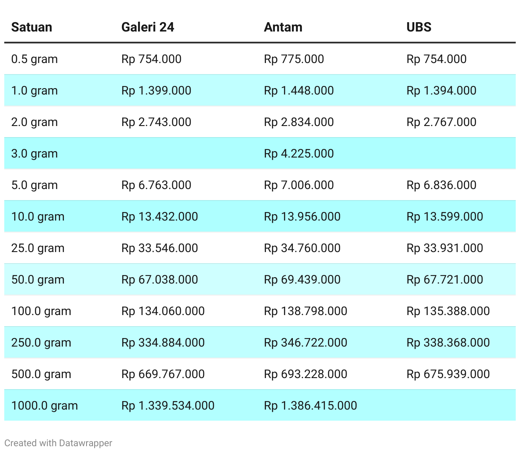Click UBS price Rp 675.939.000
This screenshot has height=453, width=520.
(x=448, y=374)
